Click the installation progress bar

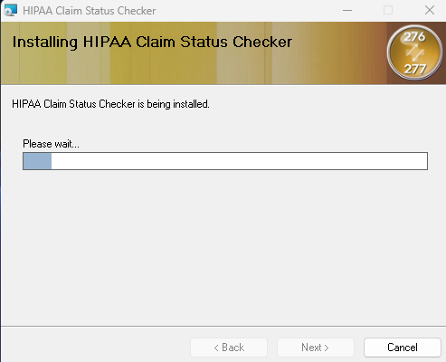point(225,161)
